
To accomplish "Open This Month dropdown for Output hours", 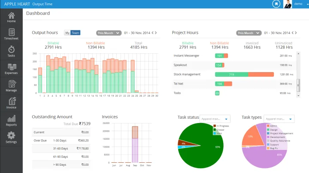I will pos(107,33).
